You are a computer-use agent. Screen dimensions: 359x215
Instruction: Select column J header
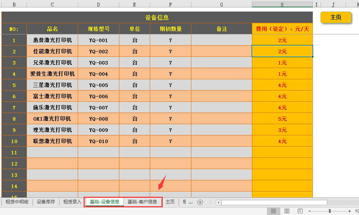tap(333, 4)
